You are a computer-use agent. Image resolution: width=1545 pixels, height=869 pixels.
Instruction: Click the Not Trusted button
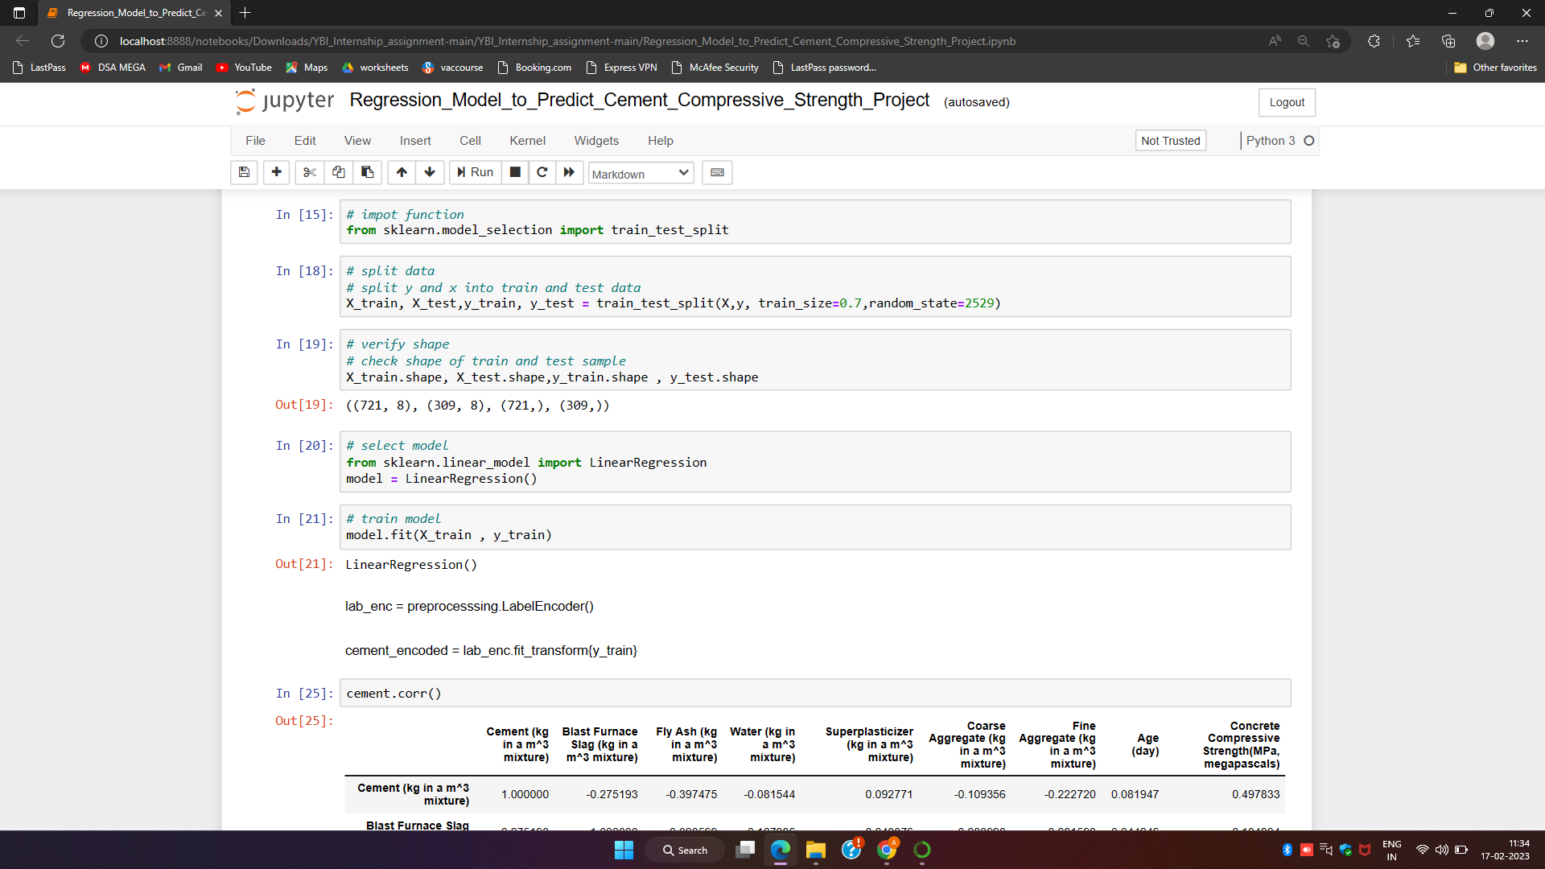point(1170,140)
